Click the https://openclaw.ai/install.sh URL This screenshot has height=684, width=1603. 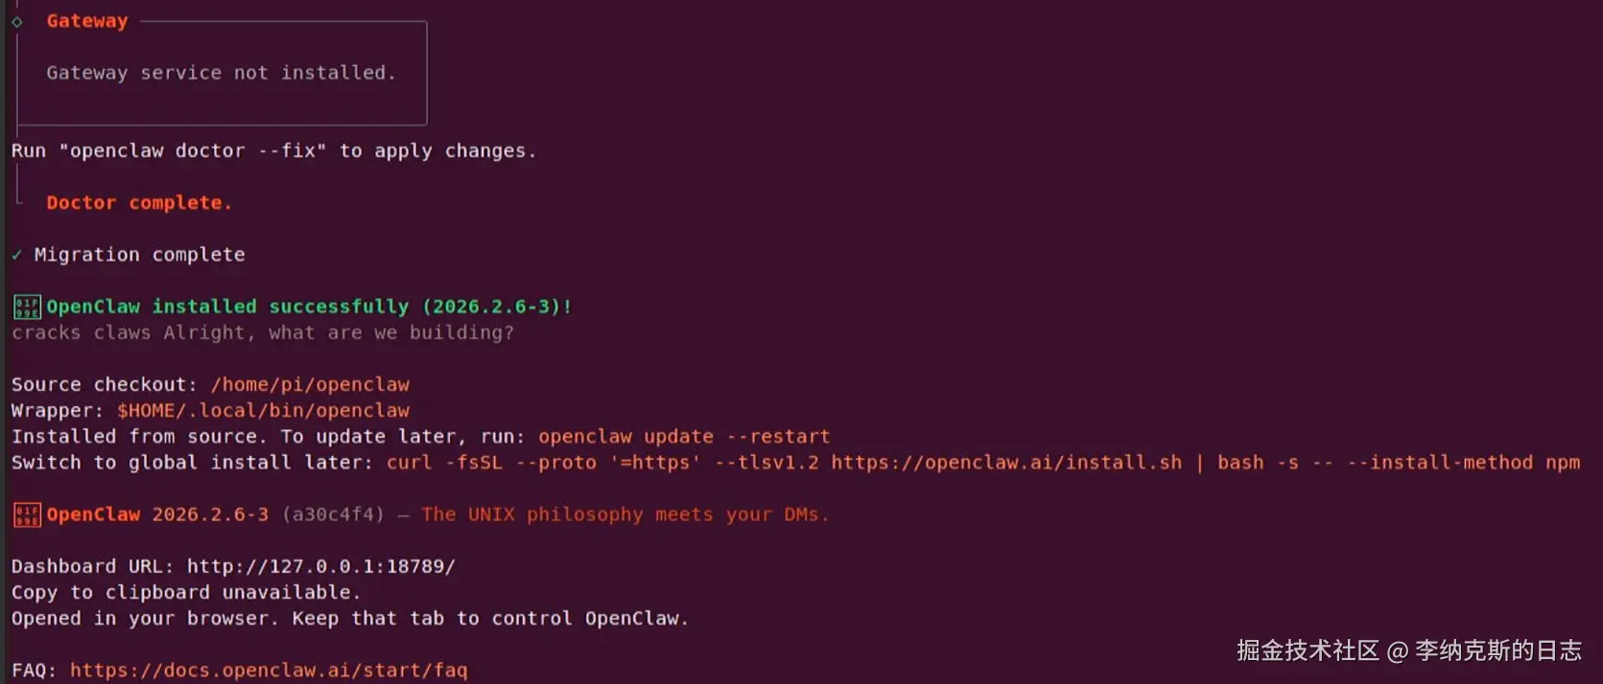(1006, 463)
